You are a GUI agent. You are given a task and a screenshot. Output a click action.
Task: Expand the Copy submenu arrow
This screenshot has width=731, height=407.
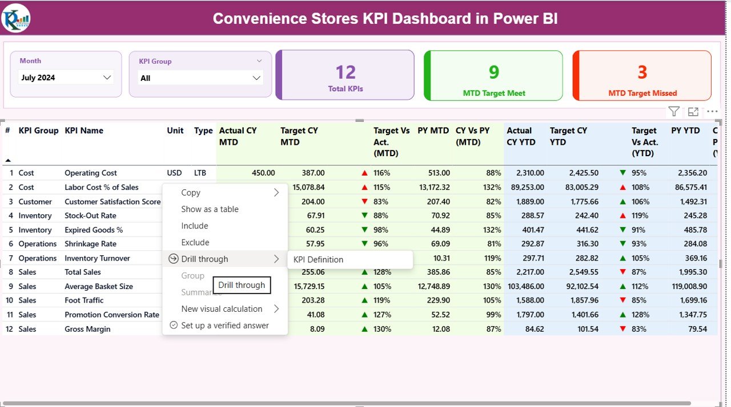(x=276, y=193)
